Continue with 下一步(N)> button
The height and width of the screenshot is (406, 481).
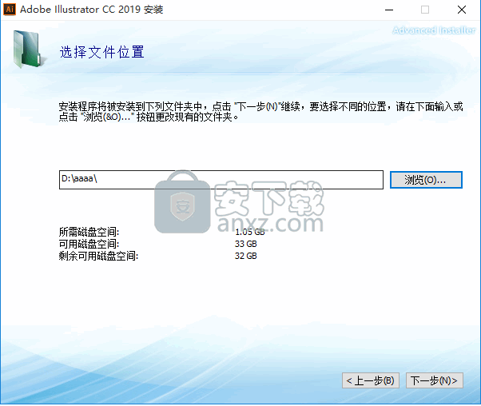click(x=435, y=381)
